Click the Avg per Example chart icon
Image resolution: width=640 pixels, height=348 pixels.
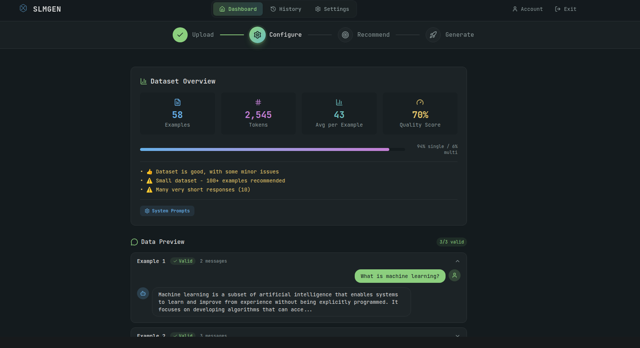[339, 102]
